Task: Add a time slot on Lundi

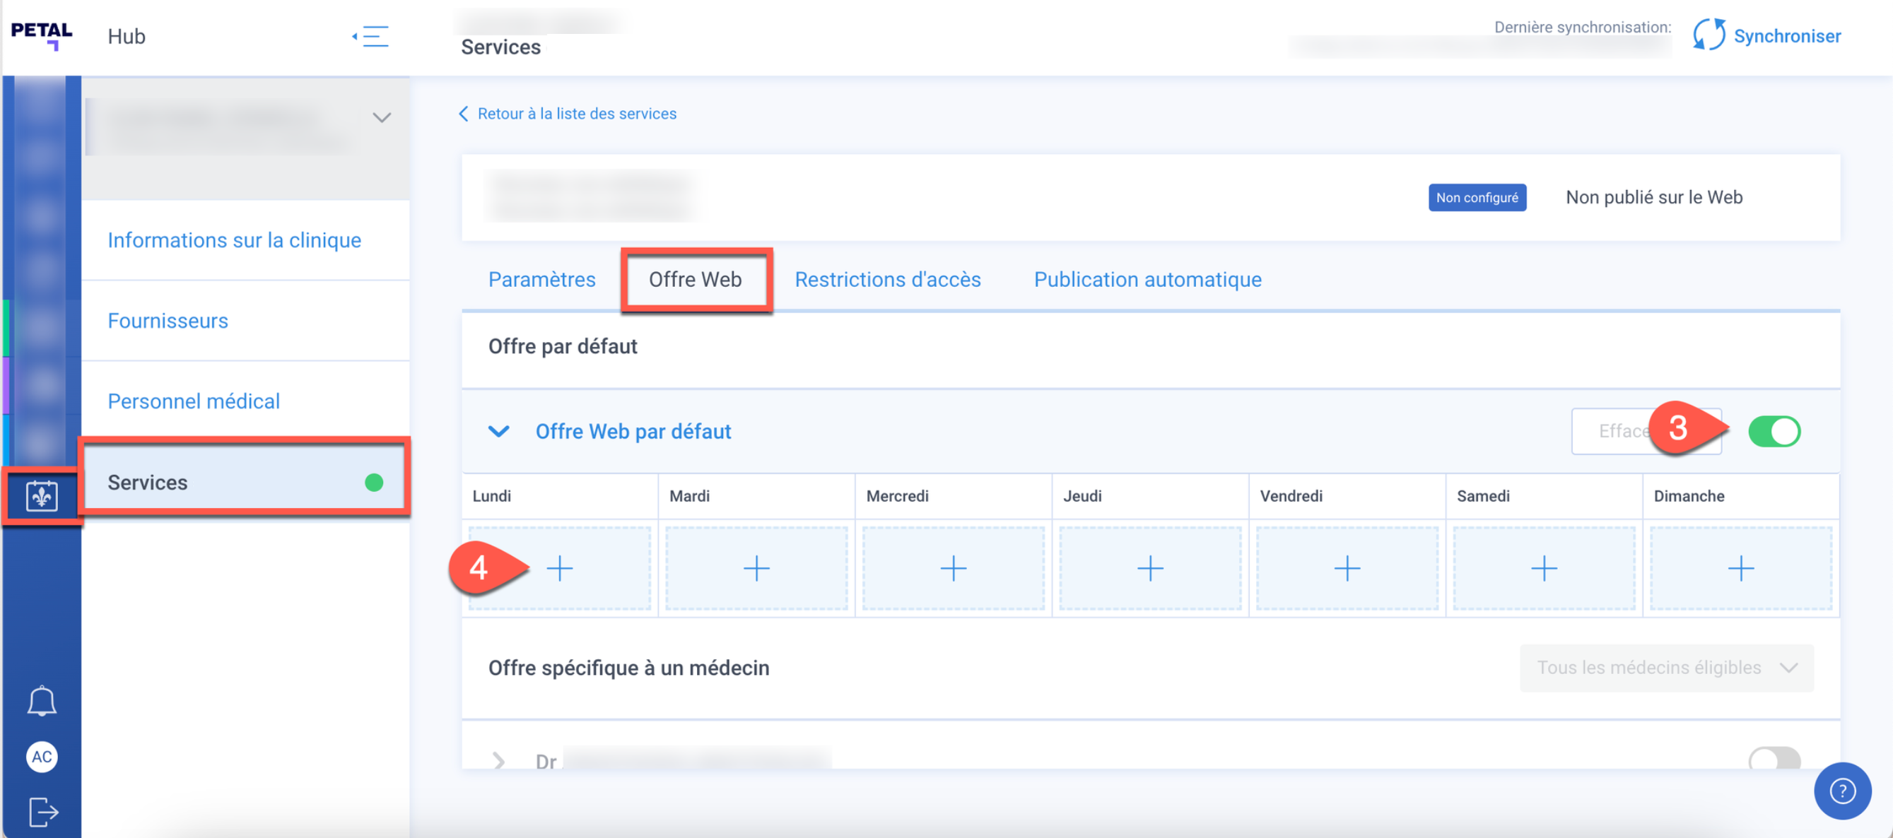Action: 560,567
